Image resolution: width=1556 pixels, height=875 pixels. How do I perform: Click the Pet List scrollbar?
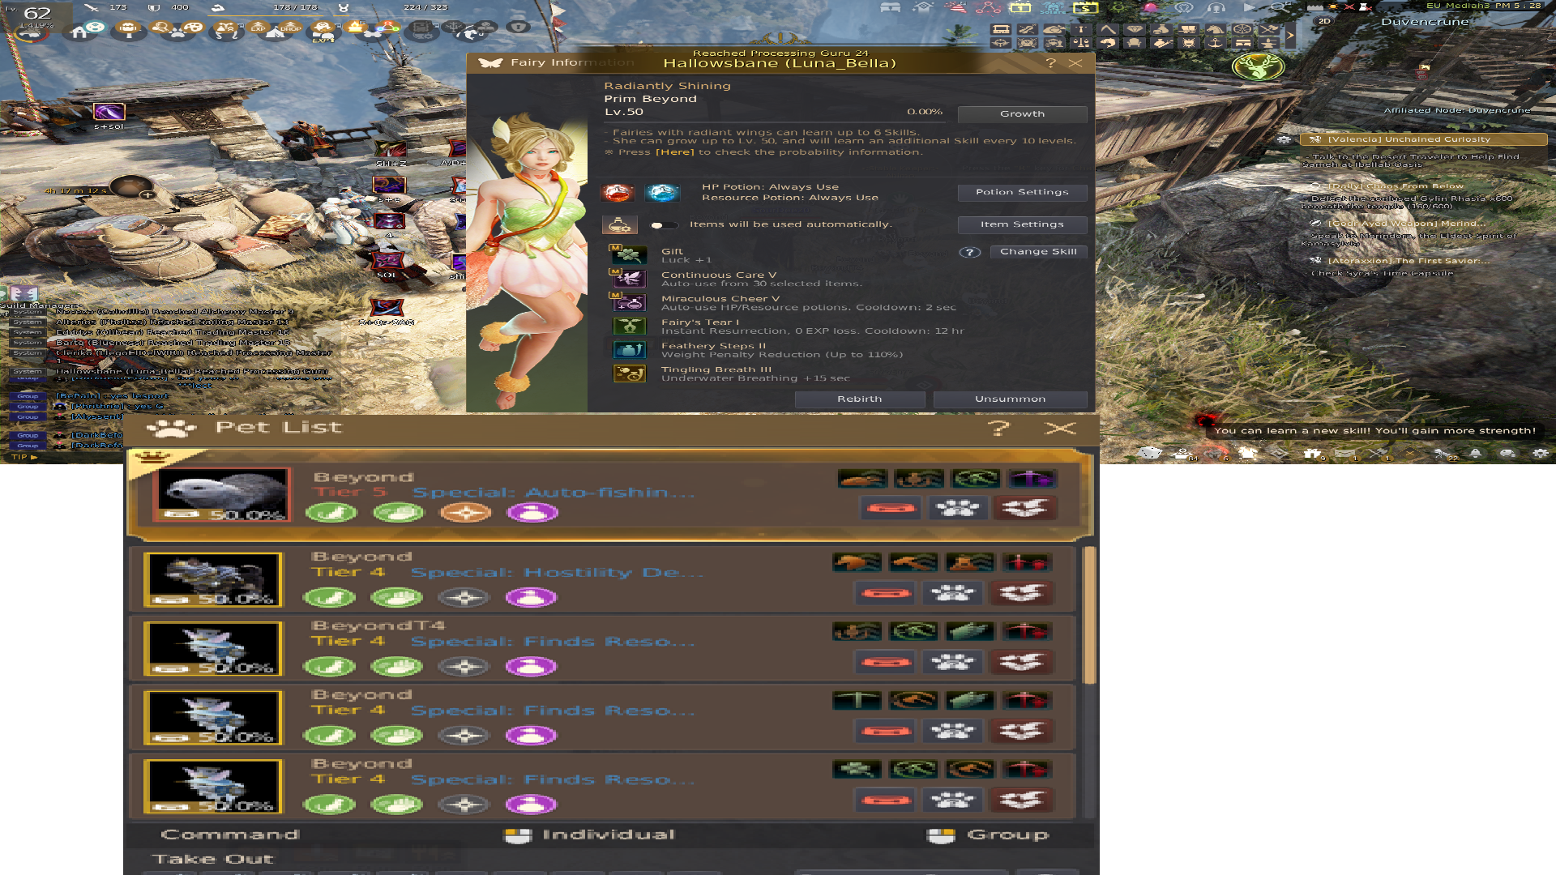[x=1089, y=616]
